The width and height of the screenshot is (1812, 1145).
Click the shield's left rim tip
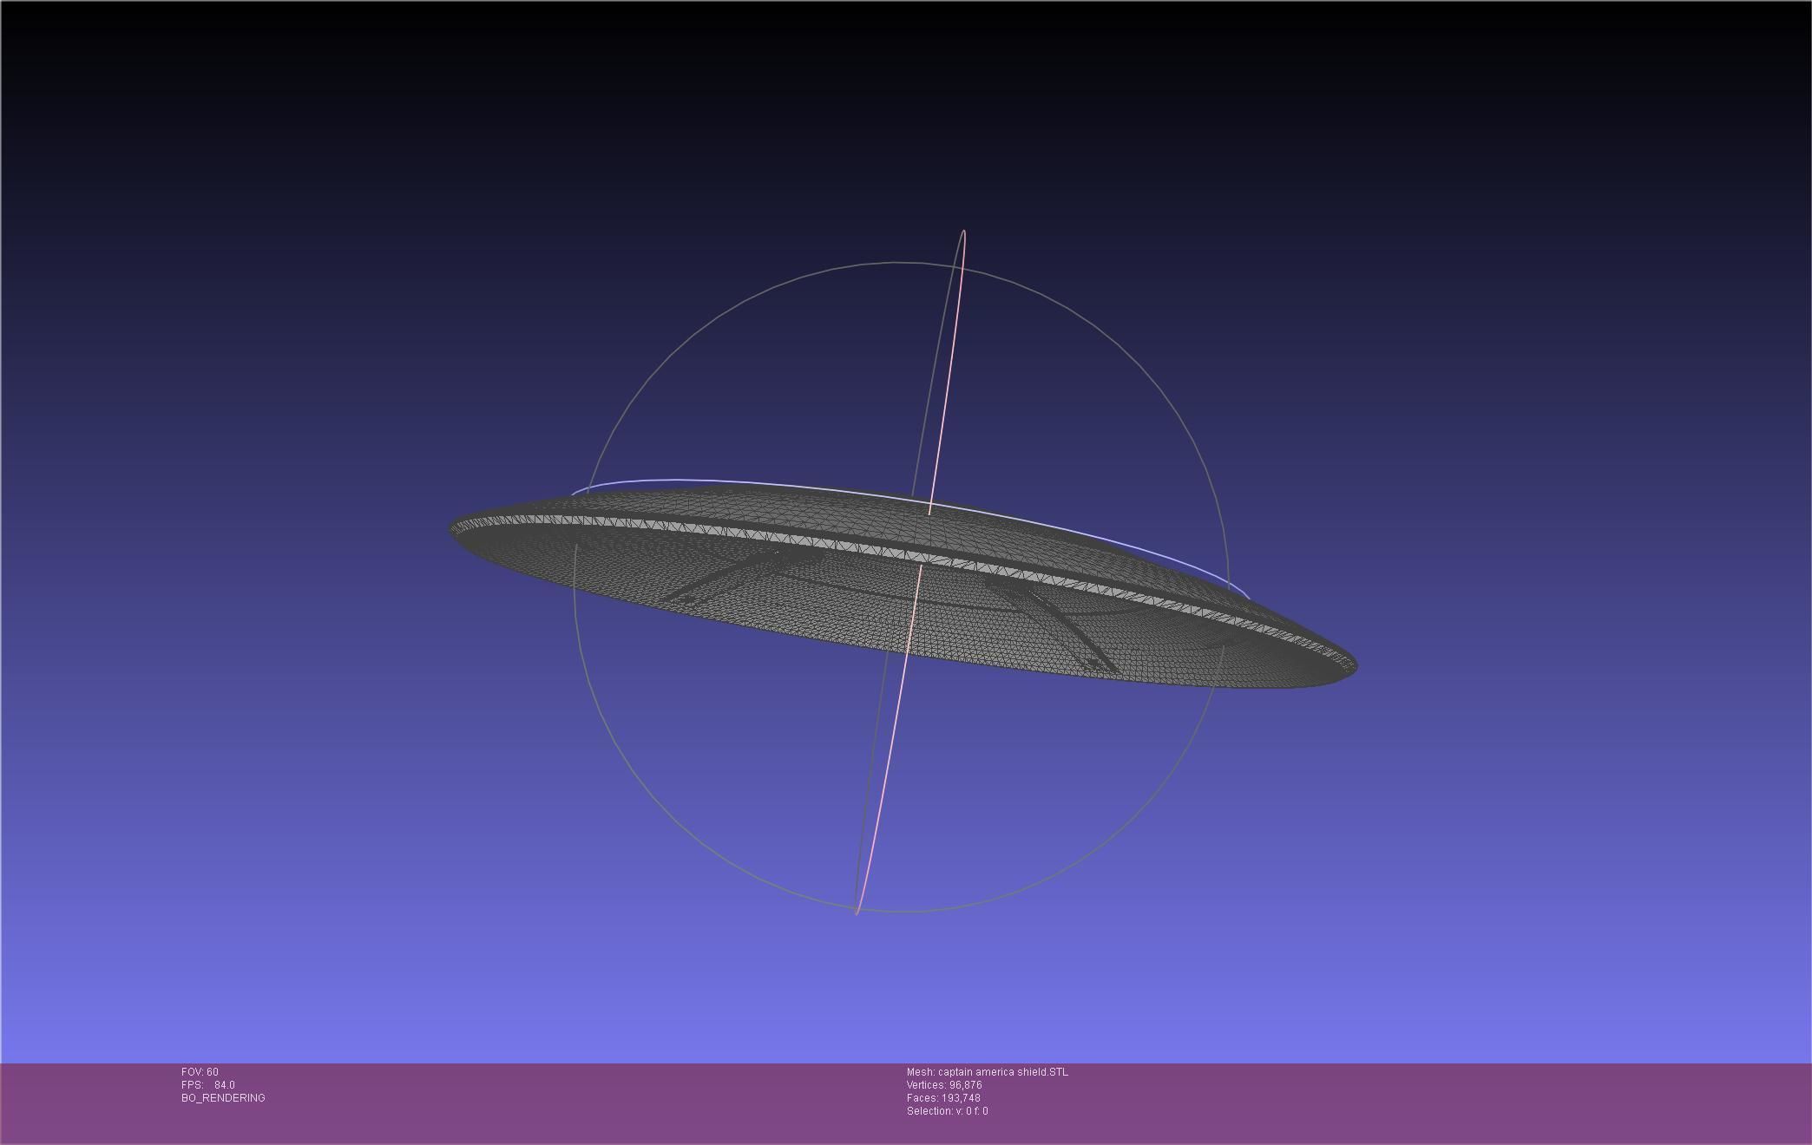click(453, 527)
